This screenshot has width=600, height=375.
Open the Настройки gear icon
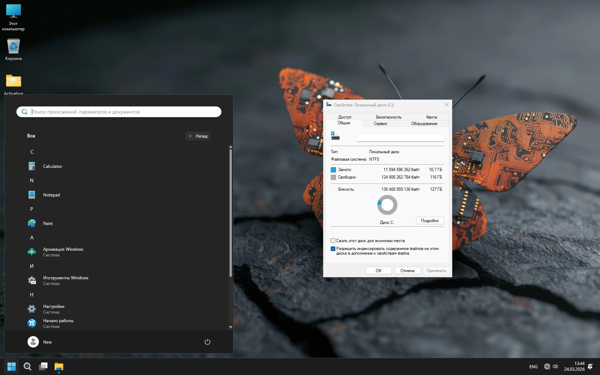[x=32, y=309]
